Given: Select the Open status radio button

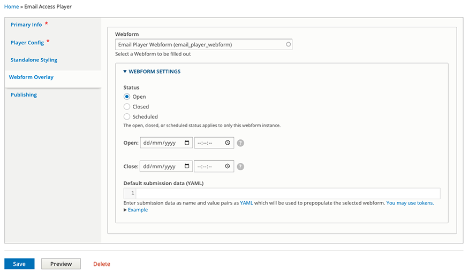Looking at the screenshot, I should pos(127,97).
